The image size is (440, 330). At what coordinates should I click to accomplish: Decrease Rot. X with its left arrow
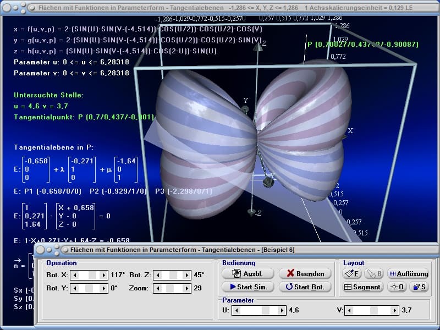(x=75, y=275)
